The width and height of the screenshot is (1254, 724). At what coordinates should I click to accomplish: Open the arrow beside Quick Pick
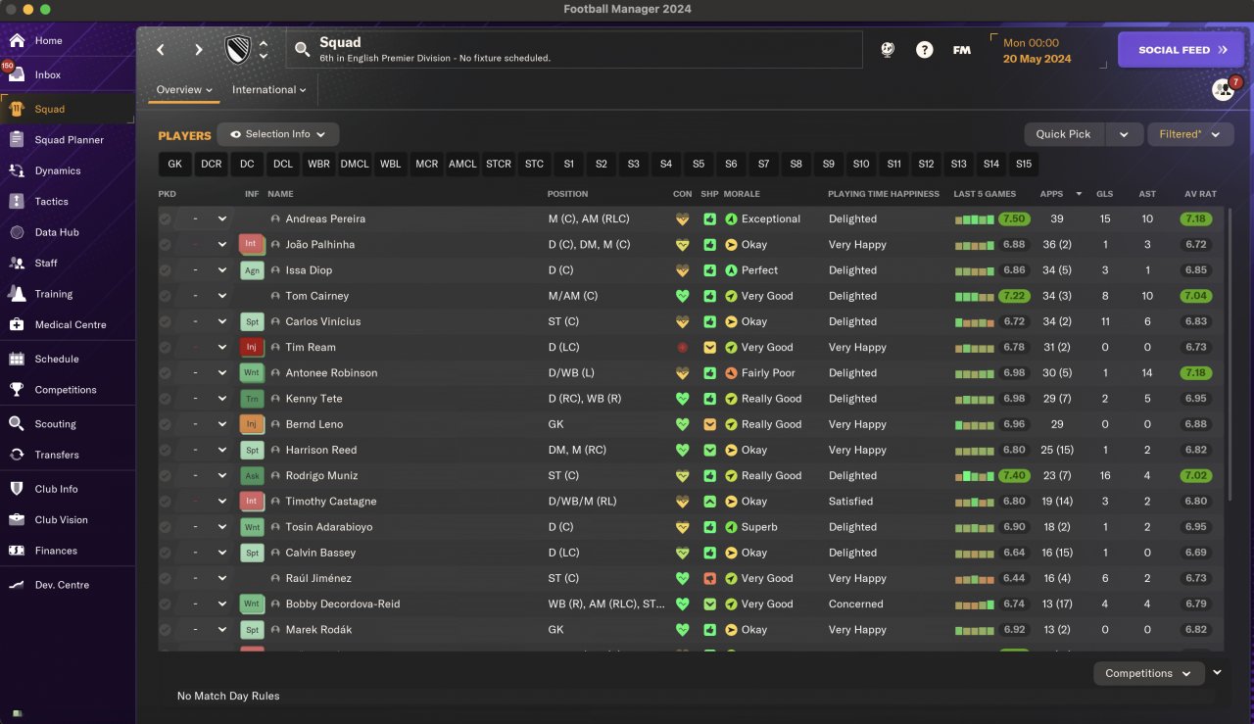(x=1124, y=134)
